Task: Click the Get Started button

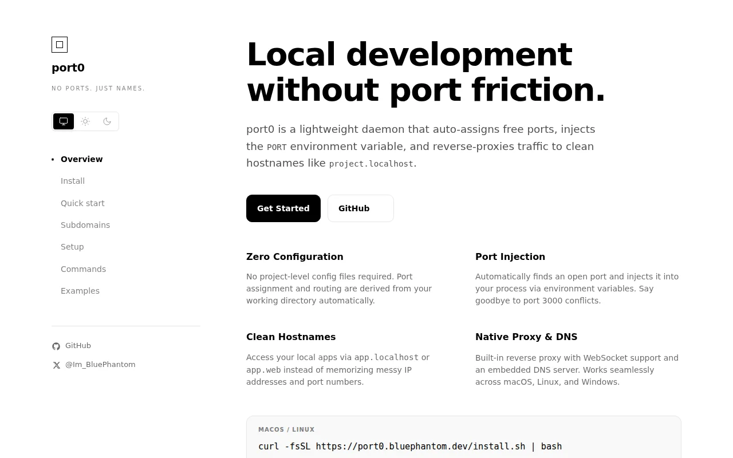Action: (x=283, y=208)
